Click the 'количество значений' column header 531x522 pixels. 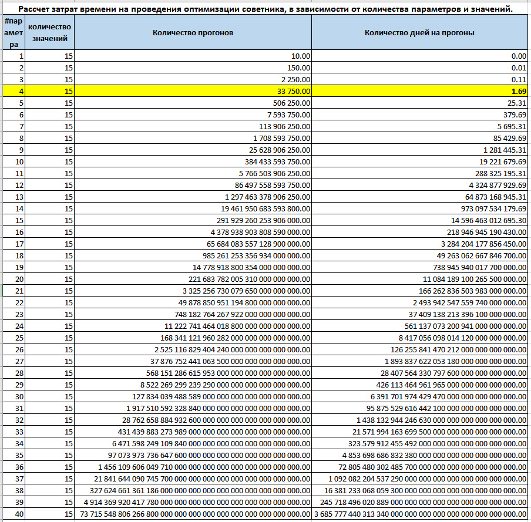49,32
